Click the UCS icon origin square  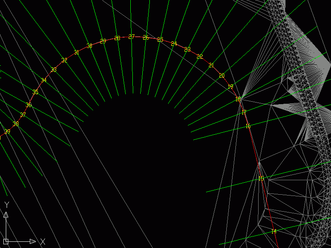(x=6, y=241)
